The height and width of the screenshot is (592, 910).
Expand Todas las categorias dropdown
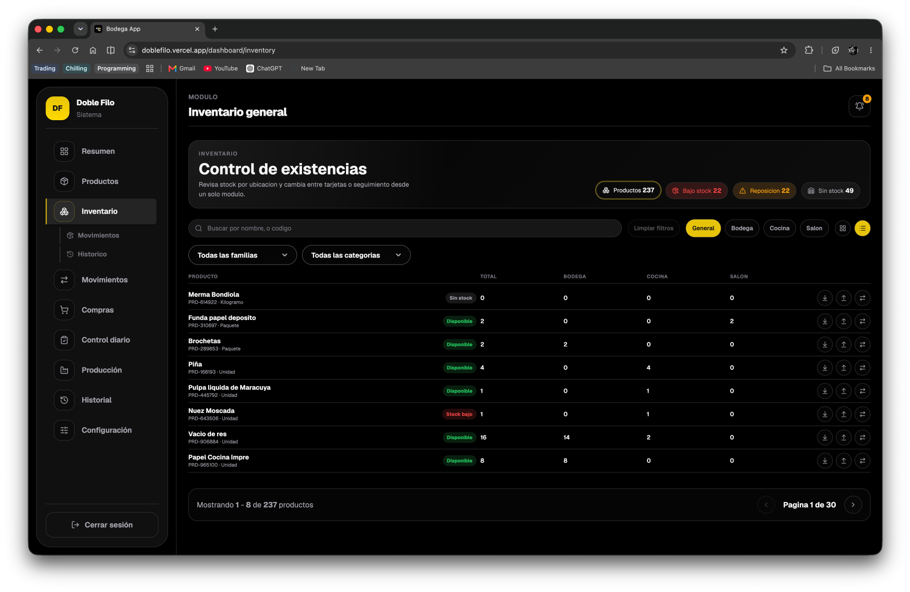356,255
